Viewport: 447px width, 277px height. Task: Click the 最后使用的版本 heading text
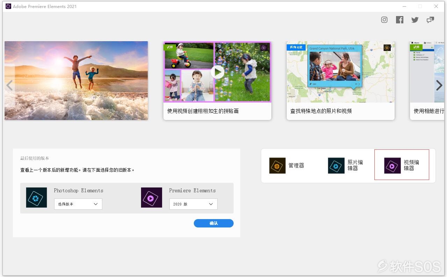35,158
